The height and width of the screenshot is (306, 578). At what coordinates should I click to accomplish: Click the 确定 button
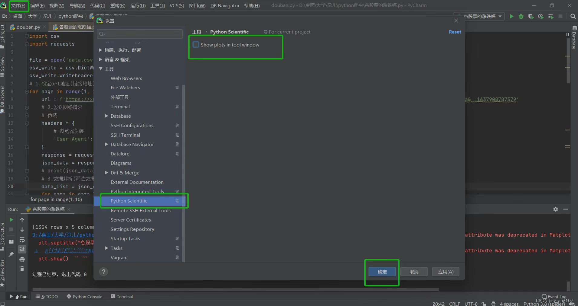[x=382, y=272]
